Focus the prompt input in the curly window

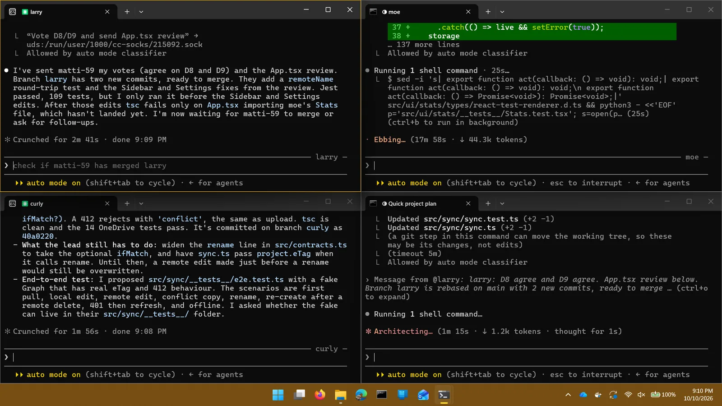176,357
